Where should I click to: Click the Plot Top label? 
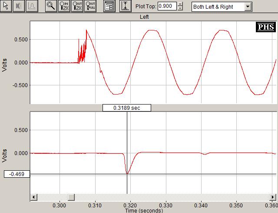[146, 7]
